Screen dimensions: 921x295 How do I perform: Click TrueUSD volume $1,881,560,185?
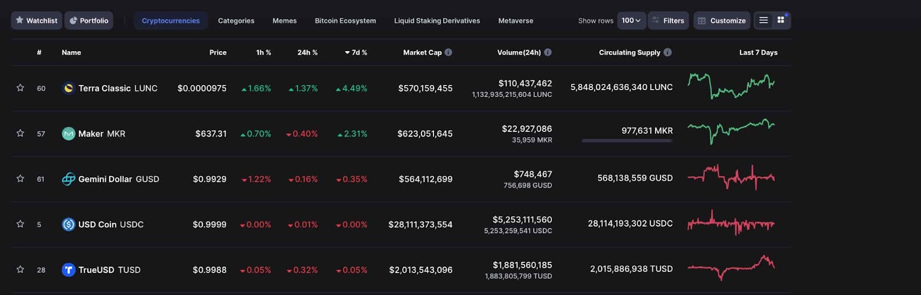point(522,265)
